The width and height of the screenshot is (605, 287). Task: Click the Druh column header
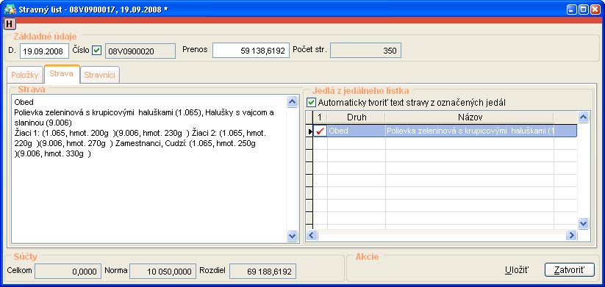[357, 117]
